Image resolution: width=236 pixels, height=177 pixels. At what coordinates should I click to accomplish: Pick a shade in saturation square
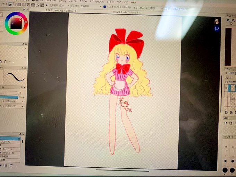click(16, 23)
